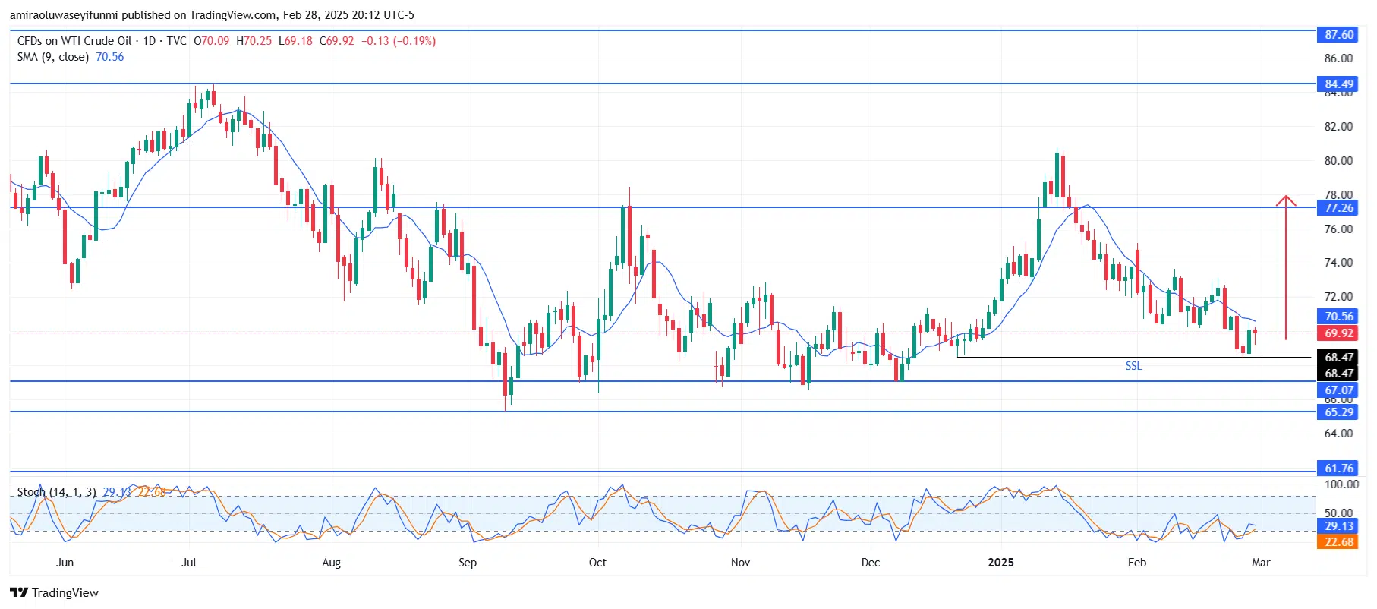Select the blue 29.13 stochastic tag
The width and height of the screenshot is (1377, 609).
click(x=1338, y=526)
